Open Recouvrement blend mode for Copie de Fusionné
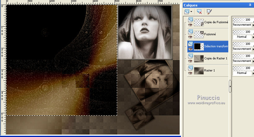The height and width of the screenshot is (137, 254). [243, 25]
